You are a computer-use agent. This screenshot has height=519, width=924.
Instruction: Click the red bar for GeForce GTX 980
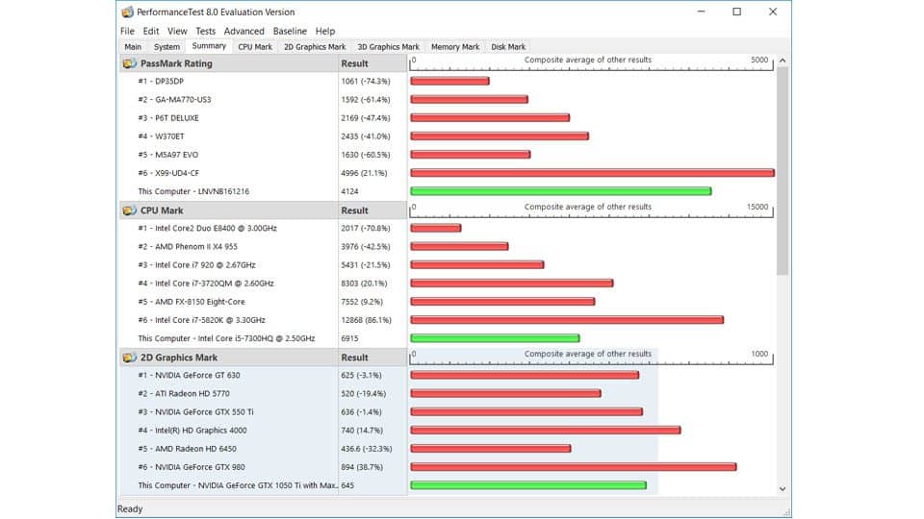574,467
